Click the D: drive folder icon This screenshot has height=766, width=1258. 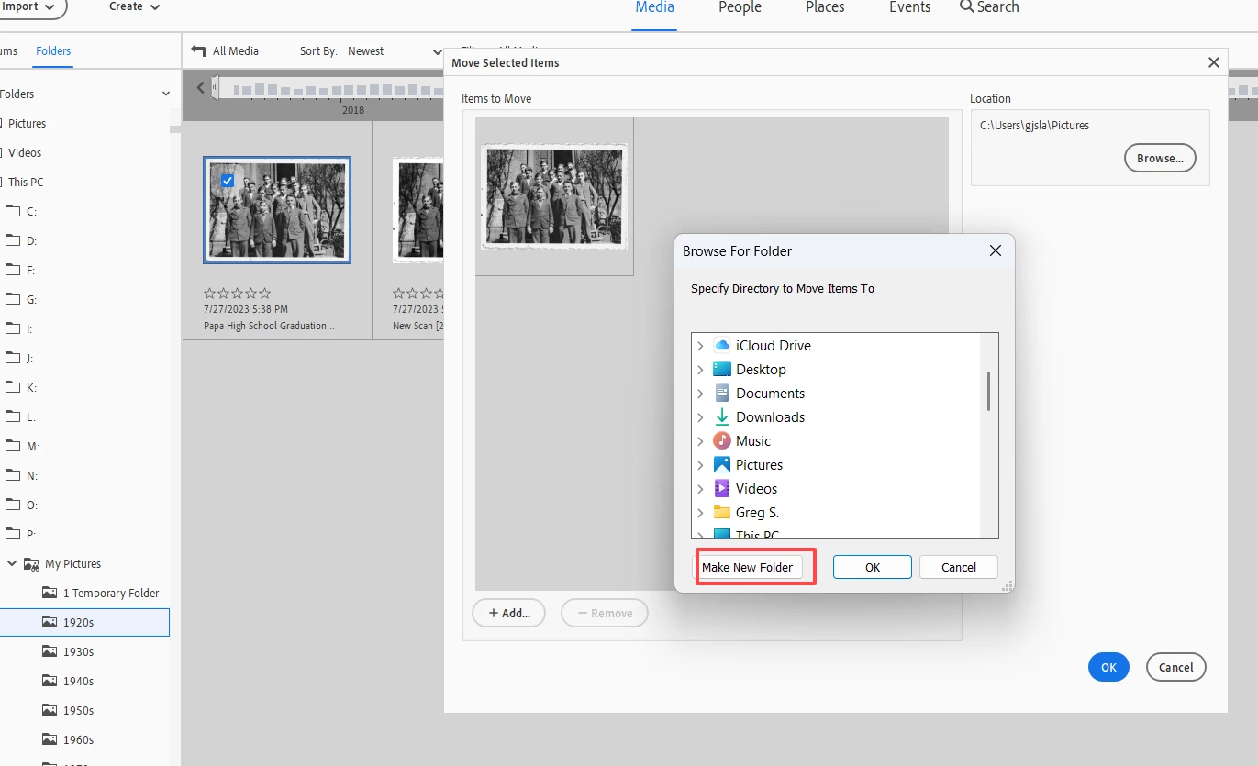pos(13,240)
